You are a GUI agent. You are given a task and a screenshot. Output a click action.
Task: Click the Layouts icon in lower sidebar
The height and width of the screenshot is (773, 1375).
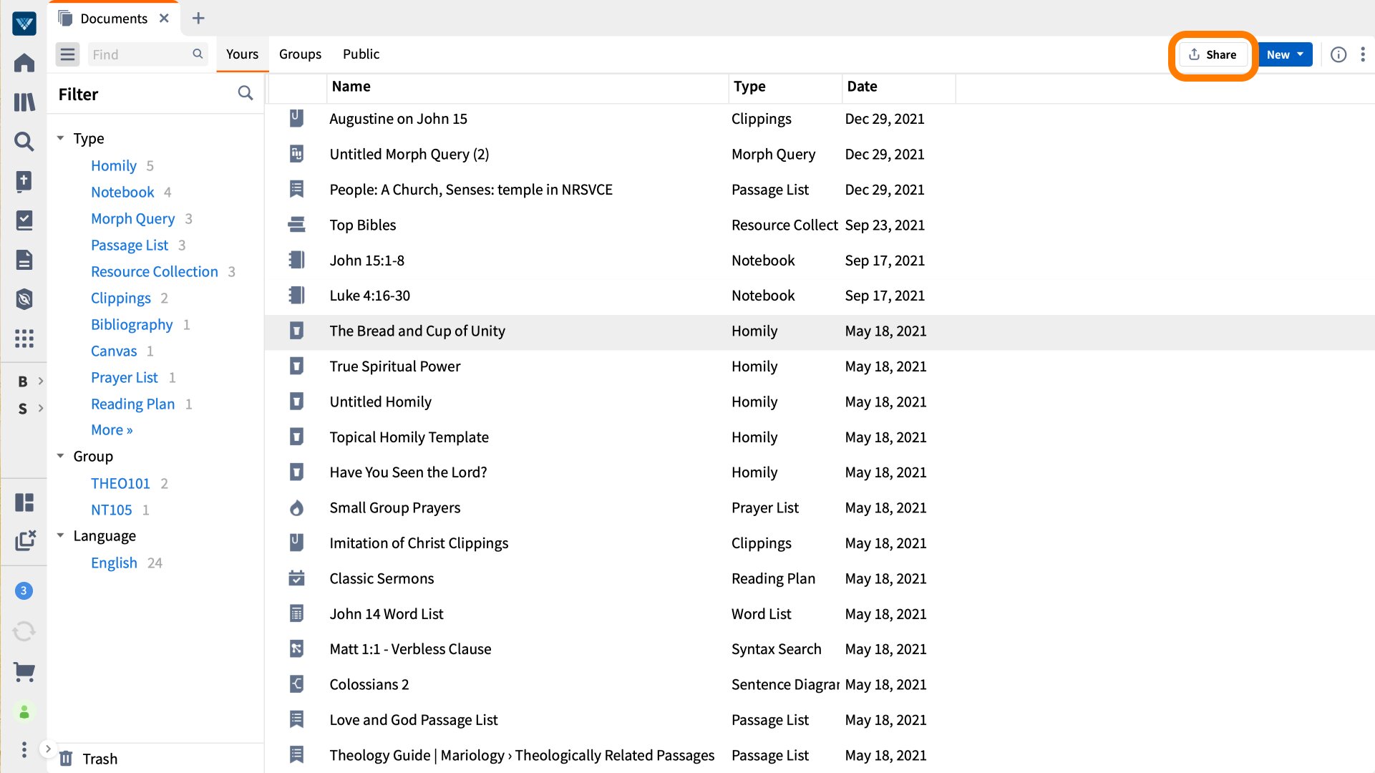pyautogui.click(x=24, y=503)
